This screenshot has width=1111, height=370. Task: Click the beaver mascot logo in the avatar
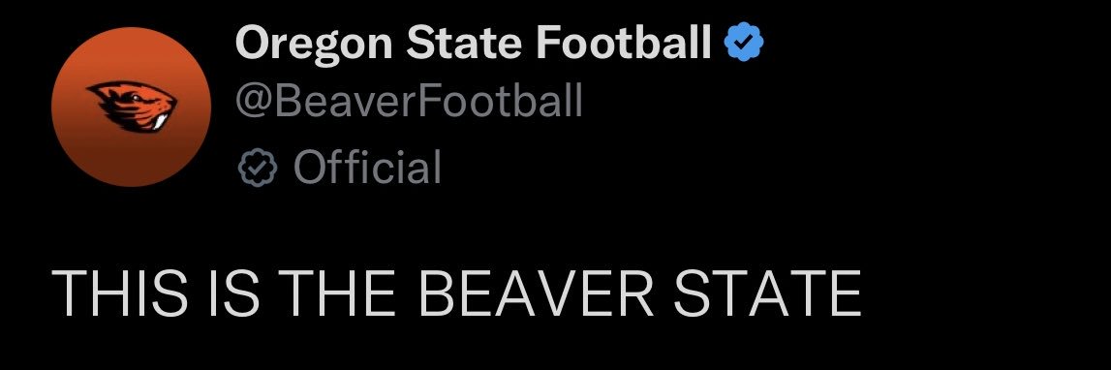click(132, 107)
